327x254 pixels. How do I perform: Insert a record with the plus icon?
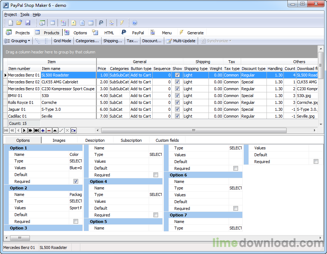[43, 130]
